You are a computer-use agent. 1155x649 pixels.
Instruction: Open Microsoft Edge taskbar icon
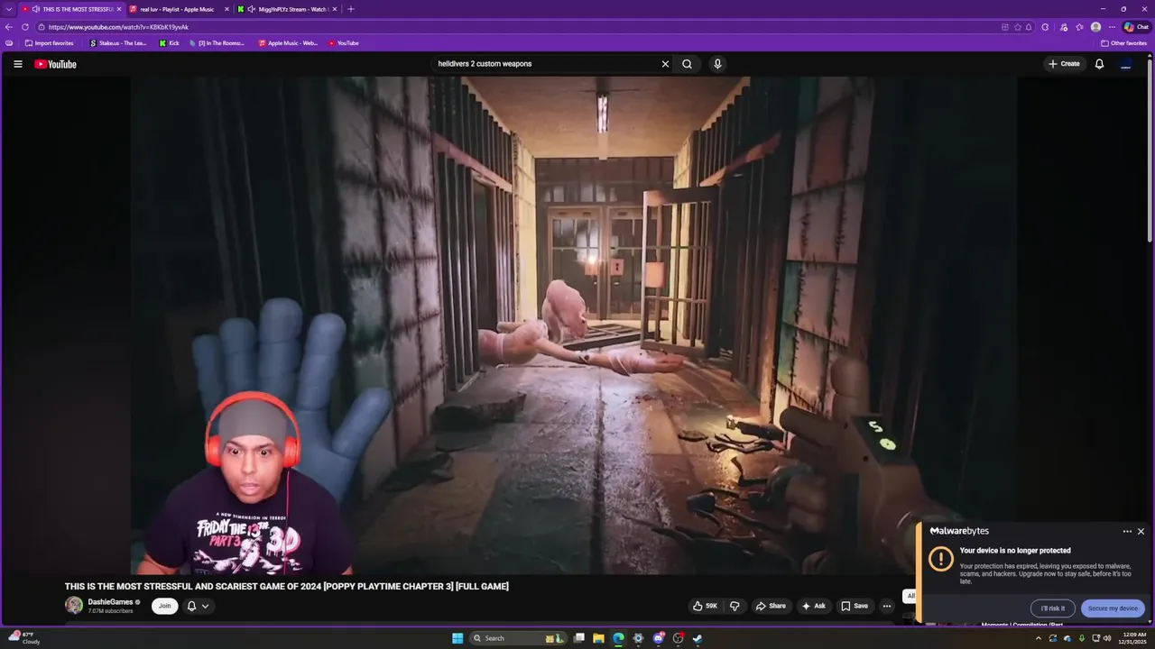(x=618, y=638)
